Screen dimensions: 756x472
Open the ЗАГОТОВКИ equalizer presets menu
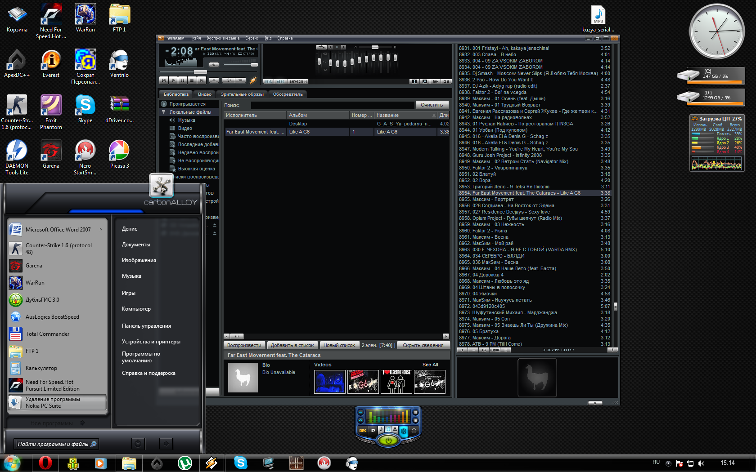coord(298,81)
